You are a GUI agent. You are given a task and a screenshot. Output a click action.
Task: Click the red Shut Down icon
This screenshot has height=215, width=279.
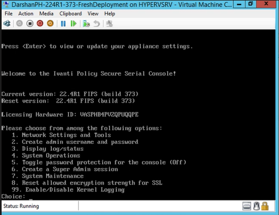(40, 24)
